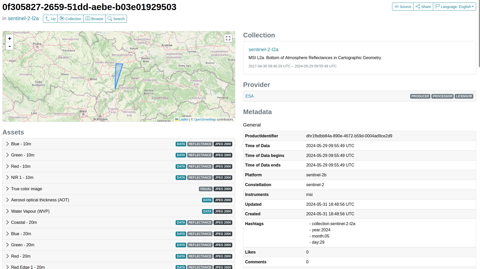
Task: Zoom in on the map
Action: (x=10, y=38)
